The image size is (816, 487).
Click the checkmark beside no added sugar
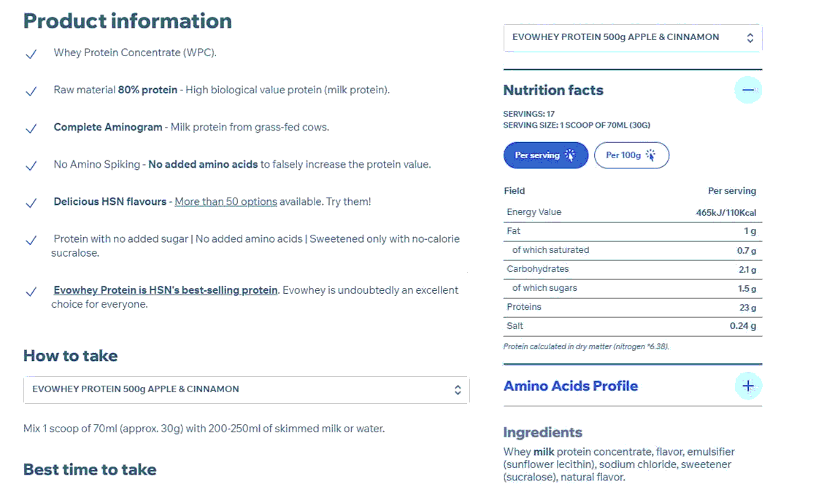click(x=31, y=240)
